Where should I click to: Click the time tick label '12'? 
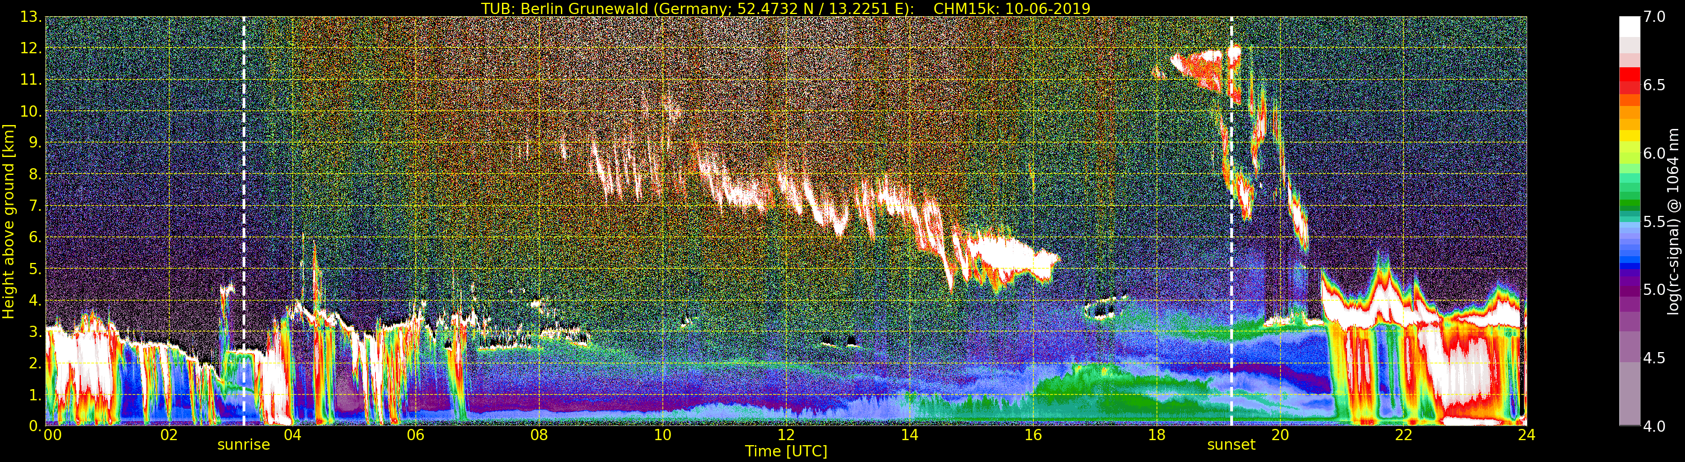(x=786, y=435)
